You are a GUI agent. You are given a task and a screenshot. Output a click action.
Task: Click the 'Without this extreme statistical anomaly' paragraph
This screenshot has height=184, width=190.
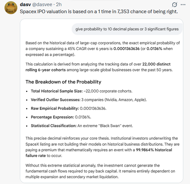[x=100, y=171]
